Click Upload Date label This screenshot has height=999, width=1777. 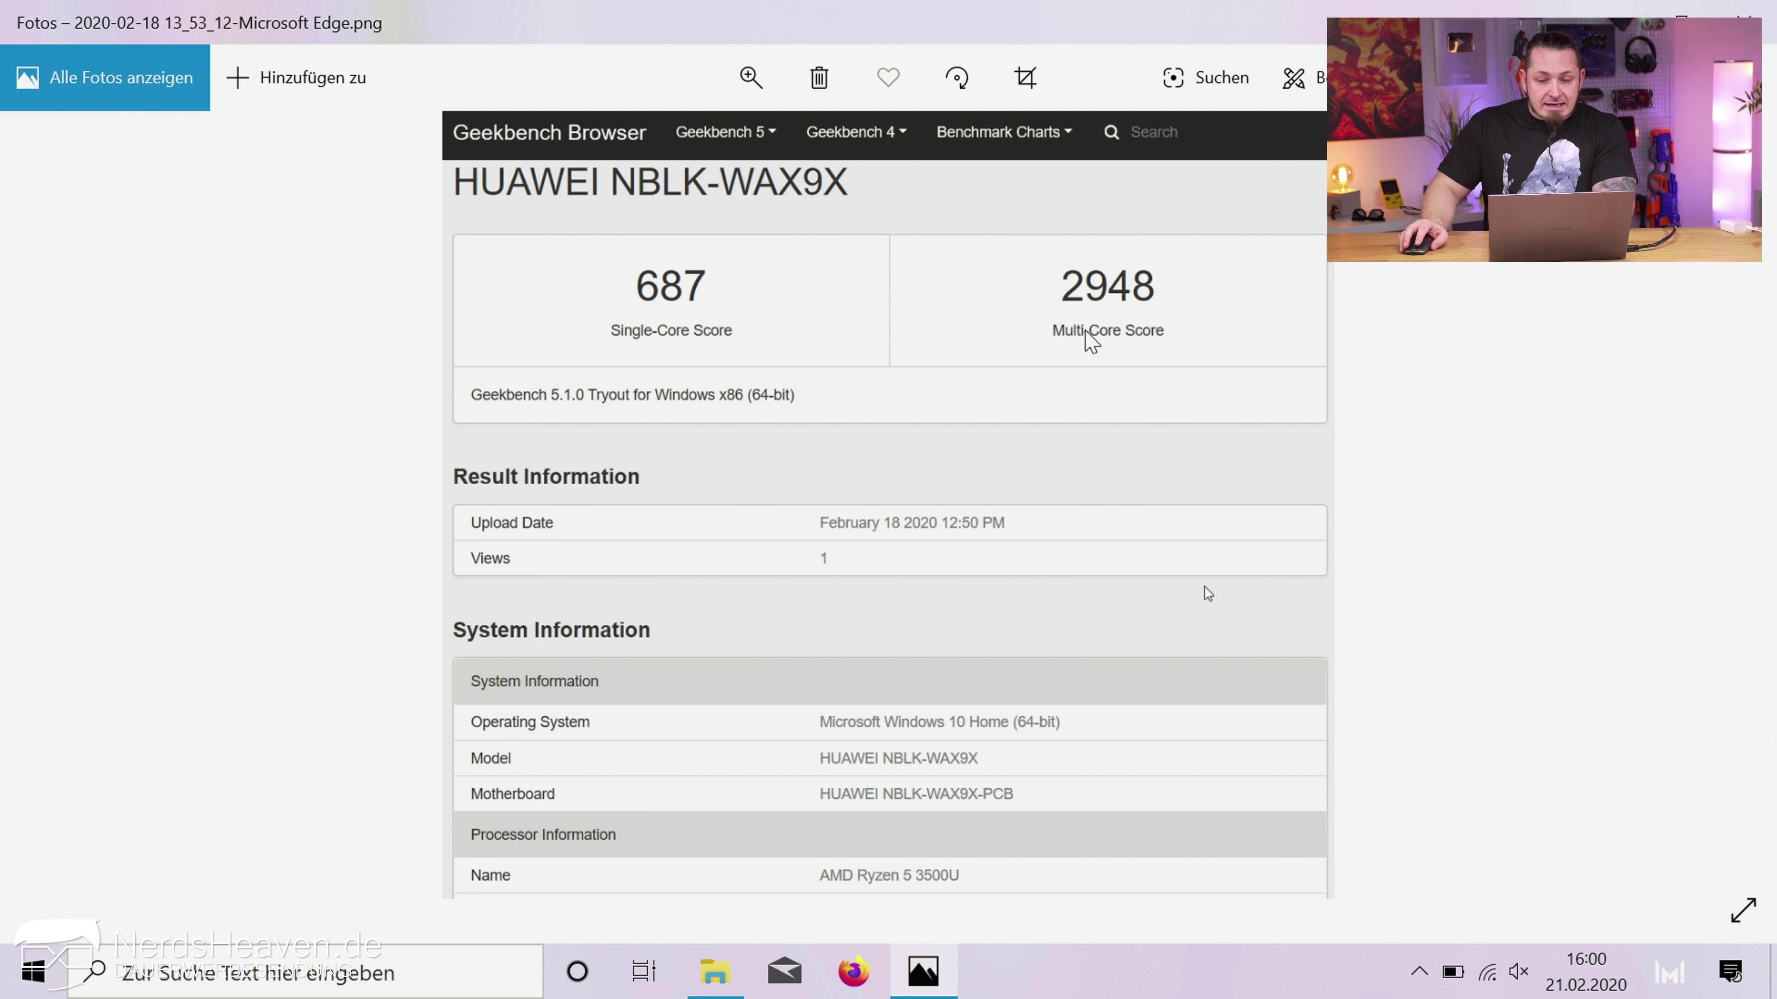pyautogui.click(x=511, y=523)
